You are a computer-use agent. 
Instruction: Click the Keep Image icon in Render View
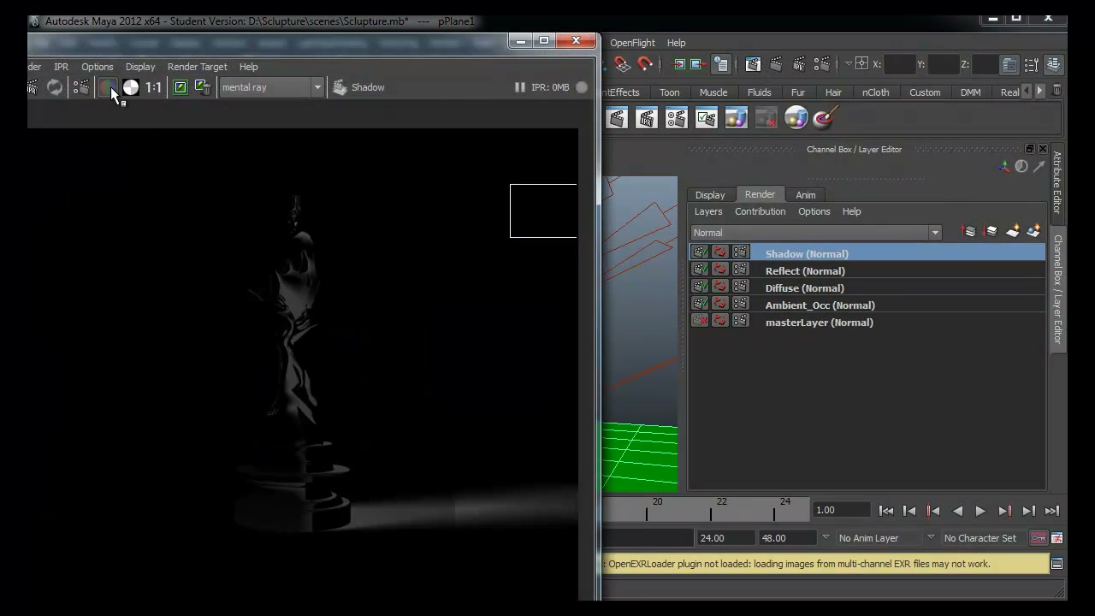pos(181,87)
